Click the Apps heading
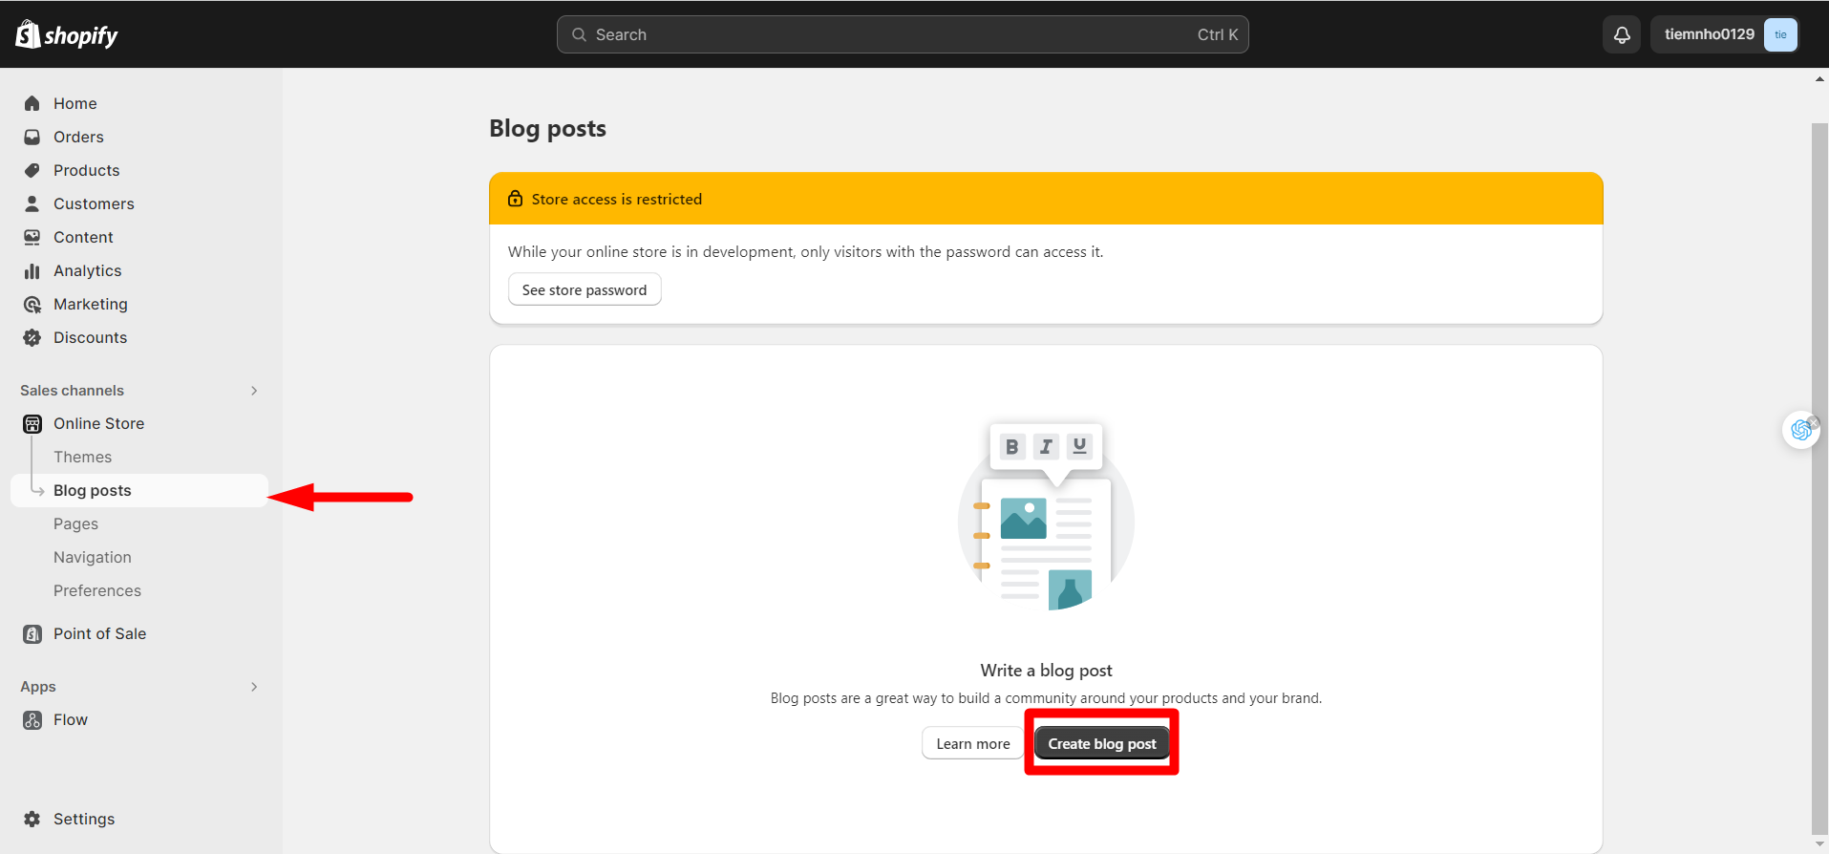This screenshot has width=1829, height=854. (x=38, y=686)
